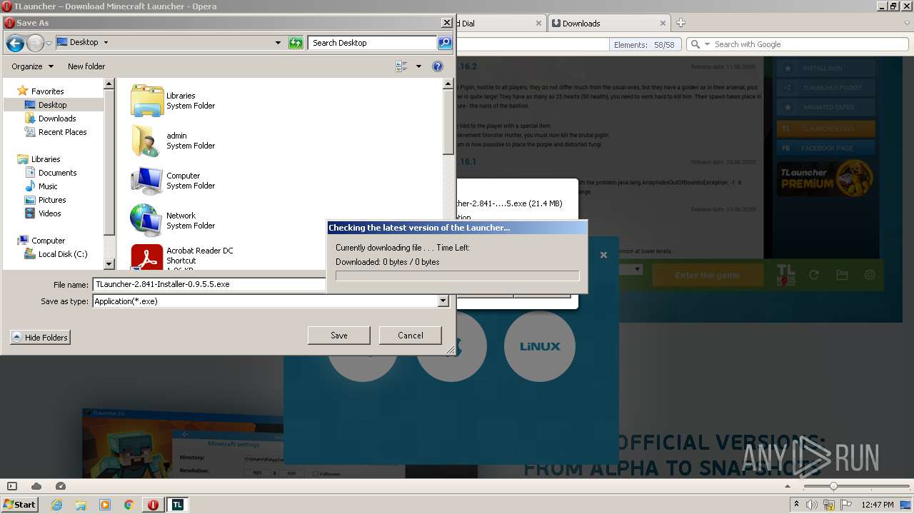Open recent pages dropdown near back arrows
The image size is (914, 514).
49,44
